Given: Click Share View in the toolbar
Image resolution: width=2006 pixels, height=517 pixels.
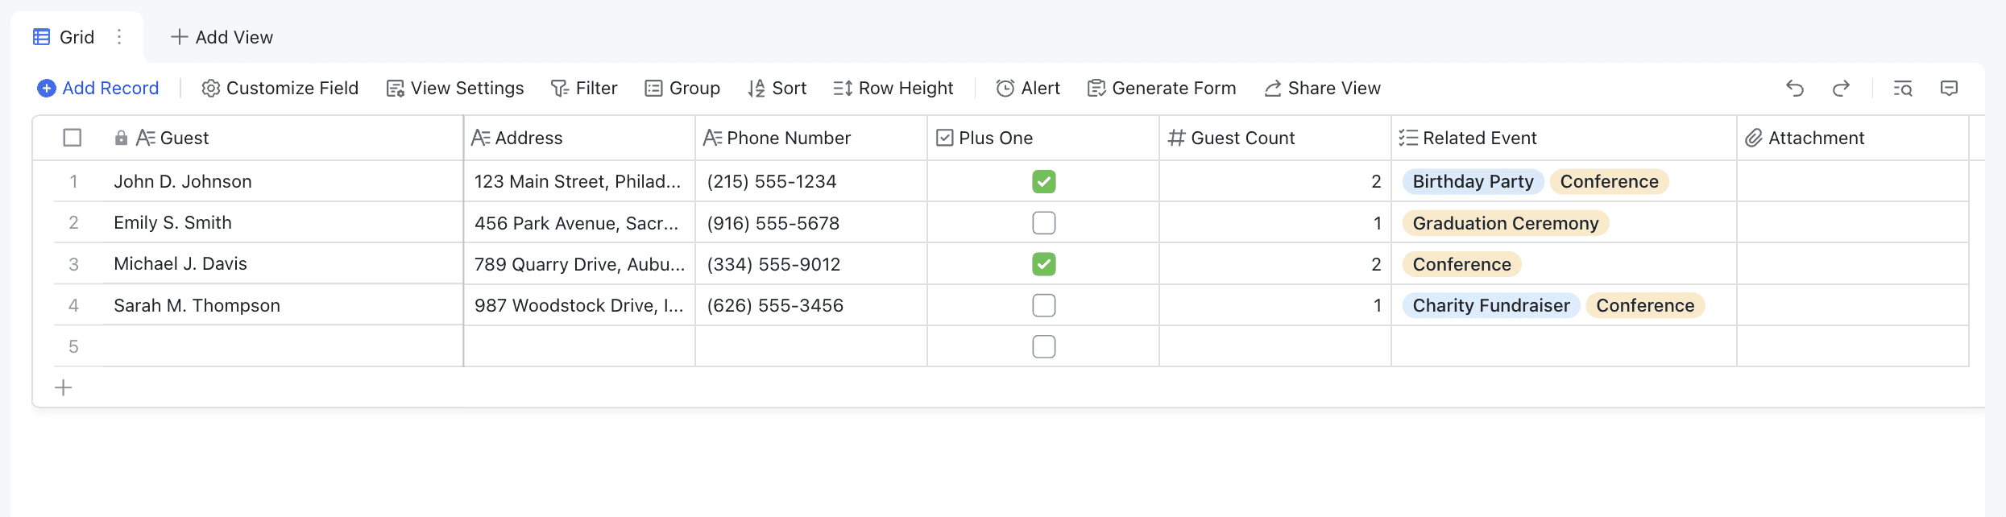Looking at the screenshot, I should pyautogui.click(x=1322, y=89).
